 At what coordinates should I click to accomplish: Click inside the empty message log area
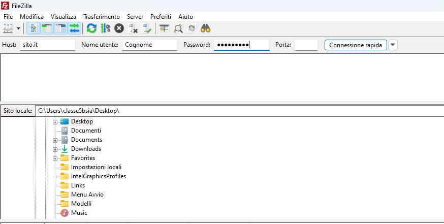[222, 77]
